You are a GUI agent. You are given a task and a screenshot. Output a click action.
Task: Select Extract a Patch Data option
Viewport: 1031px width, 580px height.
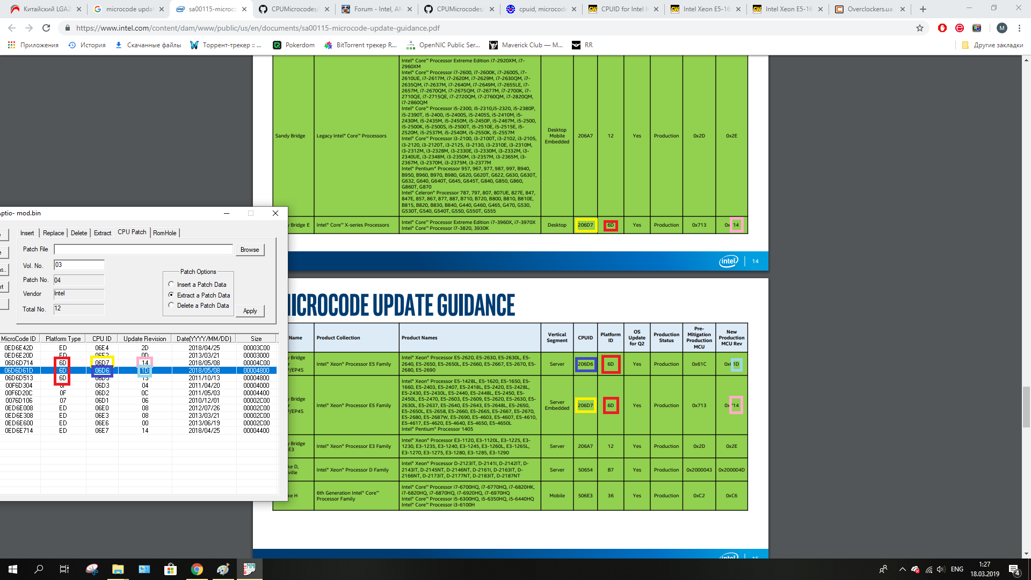pyautogui.click(x=171, y=295)
